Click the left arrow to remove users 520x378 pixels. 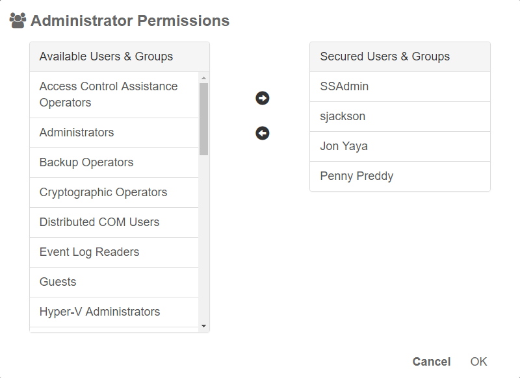tap(261, 132)
